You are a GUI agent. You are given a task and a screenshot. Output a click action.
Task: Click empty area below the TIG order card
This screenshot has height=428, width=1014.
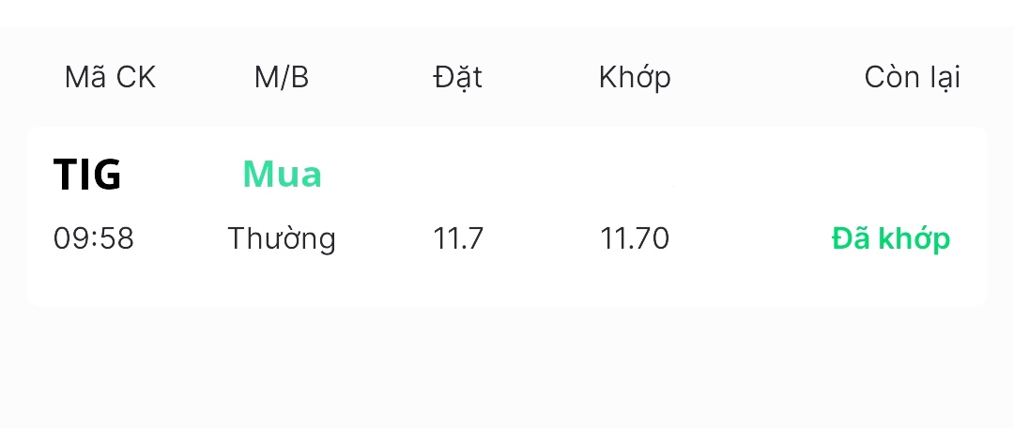[x=507, y=366]
